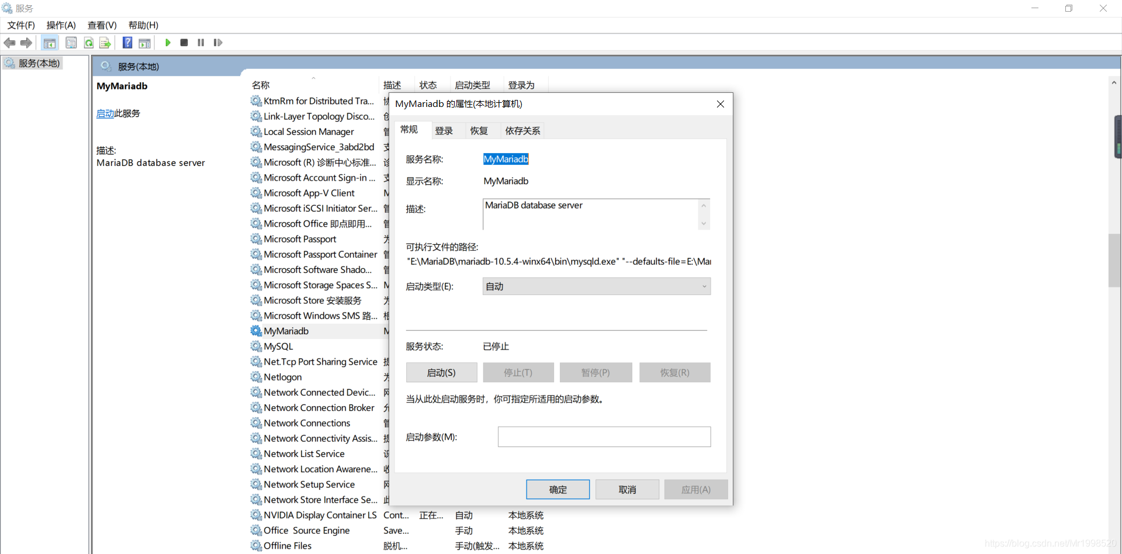
Task: Click the 确定 button
Action: (557, 490)
